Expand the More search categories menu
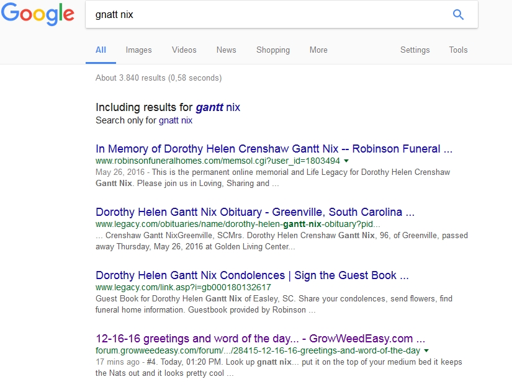The width and height of the screenshot is (512, 387). click(x=318, y=50)
